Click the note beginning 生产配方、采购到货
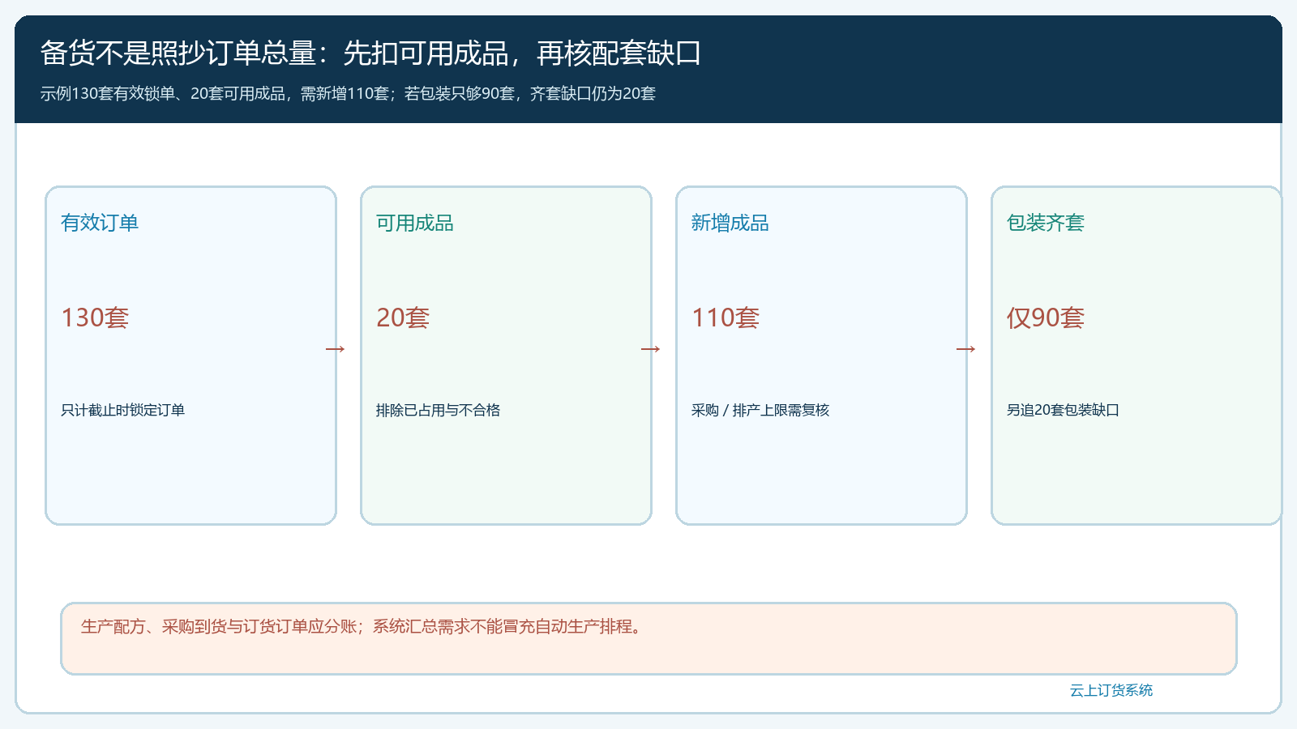Screen dimensions: 1297x729 tap(363, 626)
